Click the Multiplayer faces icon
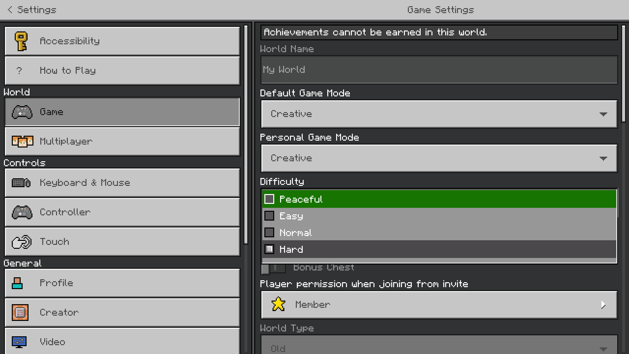Viewport: 629px width, 354px height. tap(22, 141)
